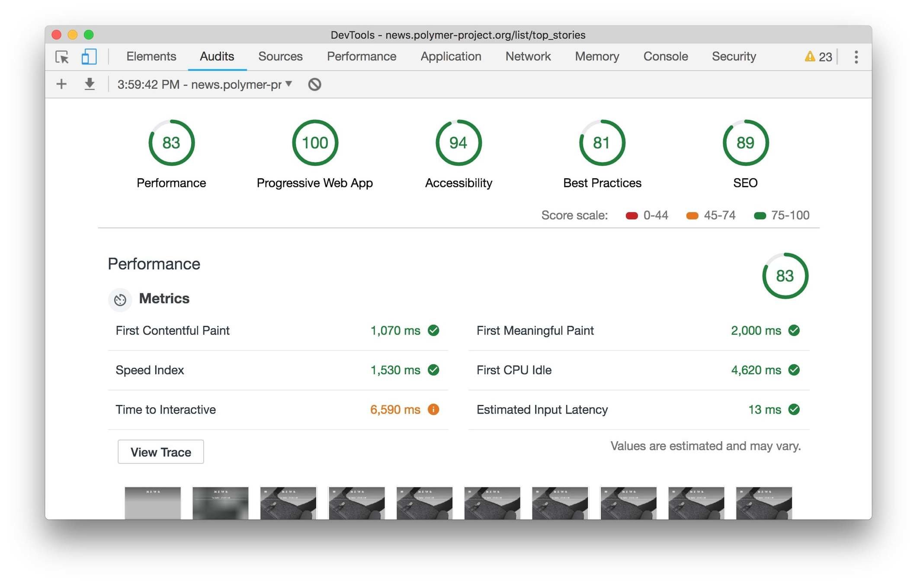Click the green check next to Speed Index
Screen dimensions: 917x584
(433, 370)
